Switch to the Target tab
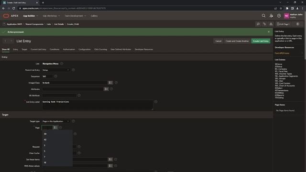The height and width of the screenshot is (172, 306). click(x=24, y=49)
